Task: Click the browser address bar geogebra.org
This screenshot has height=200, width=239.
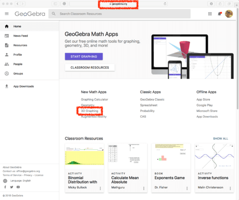Action: pyautogui.click(x=118, y=4)
